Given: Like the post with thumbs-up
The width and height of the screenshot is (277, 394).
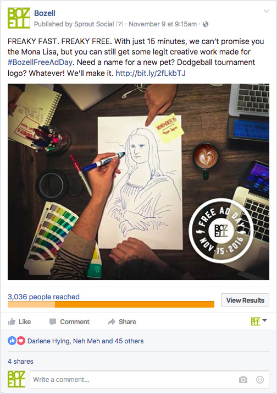Looking at the screenshot, I should [19, 321].
